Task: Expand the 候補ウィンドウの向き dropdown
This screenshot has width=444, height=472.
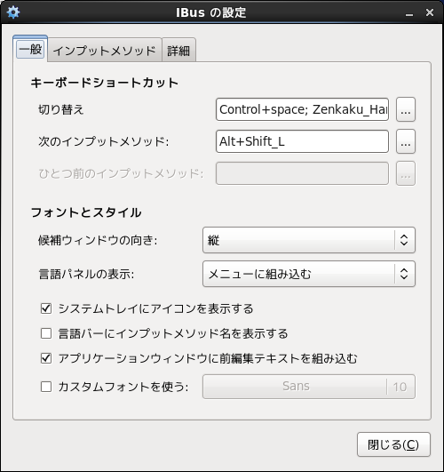Action: pos(309,240)
